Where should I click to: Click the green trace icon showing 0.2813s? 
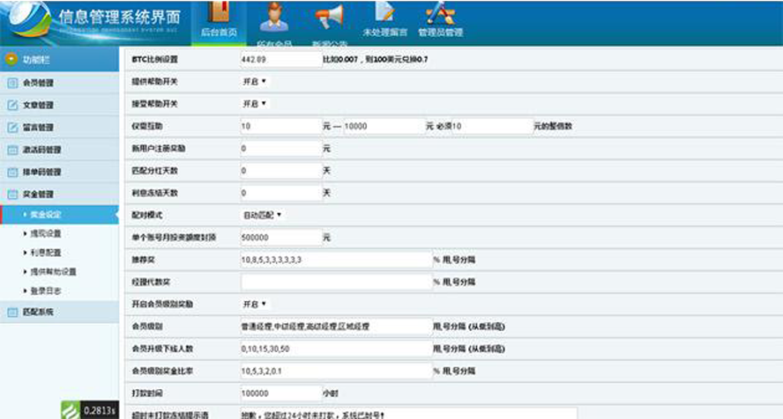coord(71,410)
